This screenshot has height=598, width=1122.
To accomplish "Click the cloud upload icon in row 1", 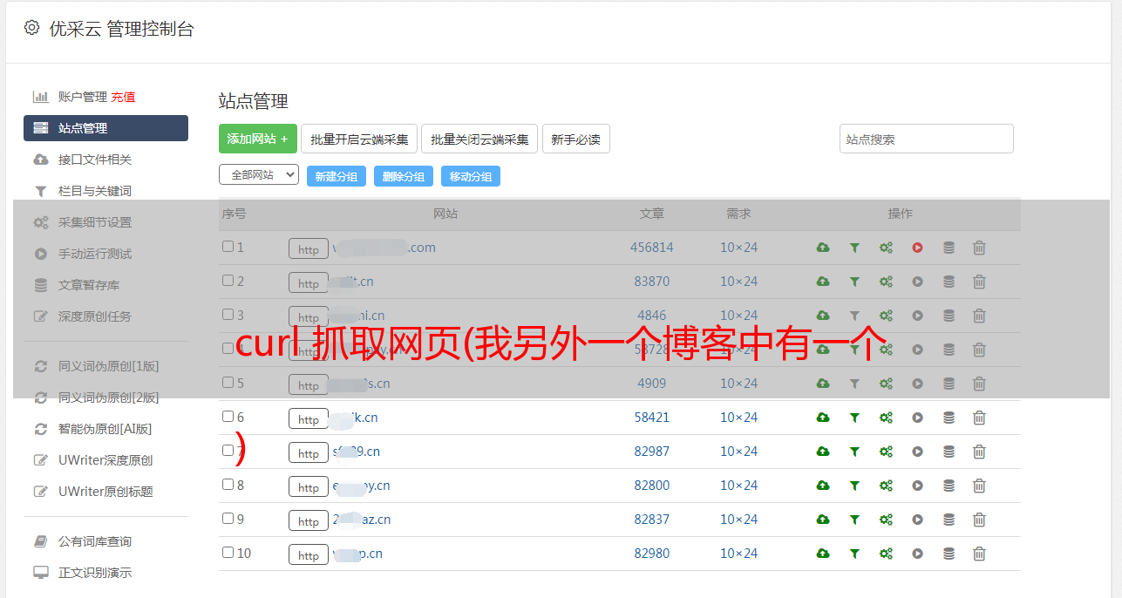I will (x=823, y=248).
